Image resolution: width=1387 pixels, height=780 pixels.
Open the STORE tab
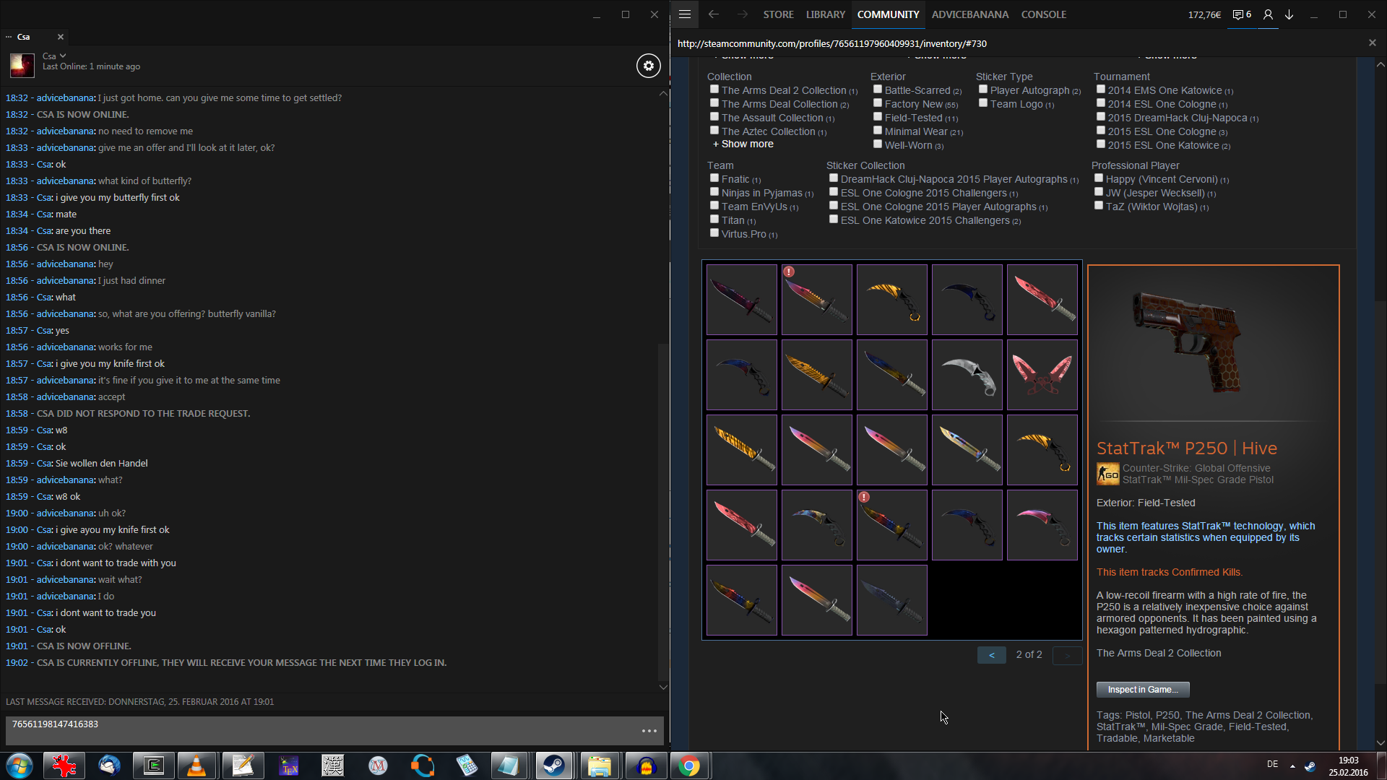pos(778,14)
